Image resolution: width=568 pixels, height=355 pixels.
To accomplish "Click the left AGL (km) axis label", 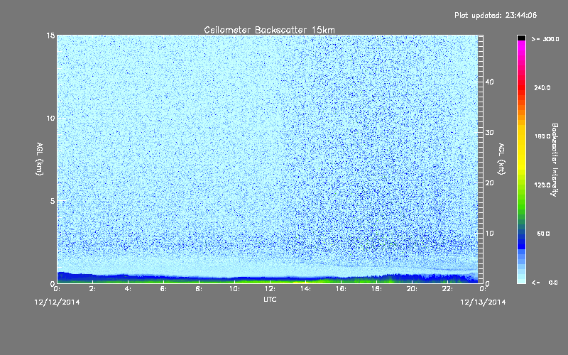I will point(40,158).
